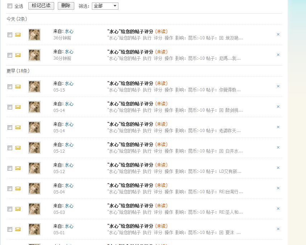
Task: Remove the first 36分钟前 message via X
Action: pos(278,34)
